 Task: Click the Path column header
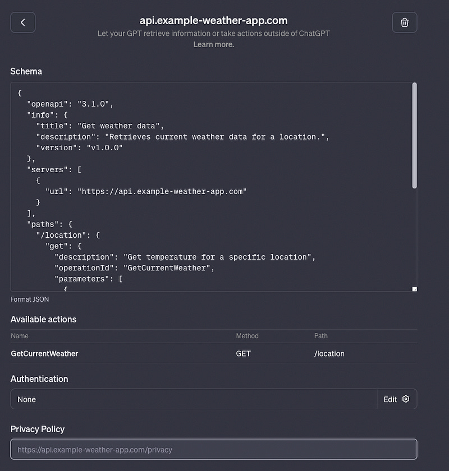(321, 336)
